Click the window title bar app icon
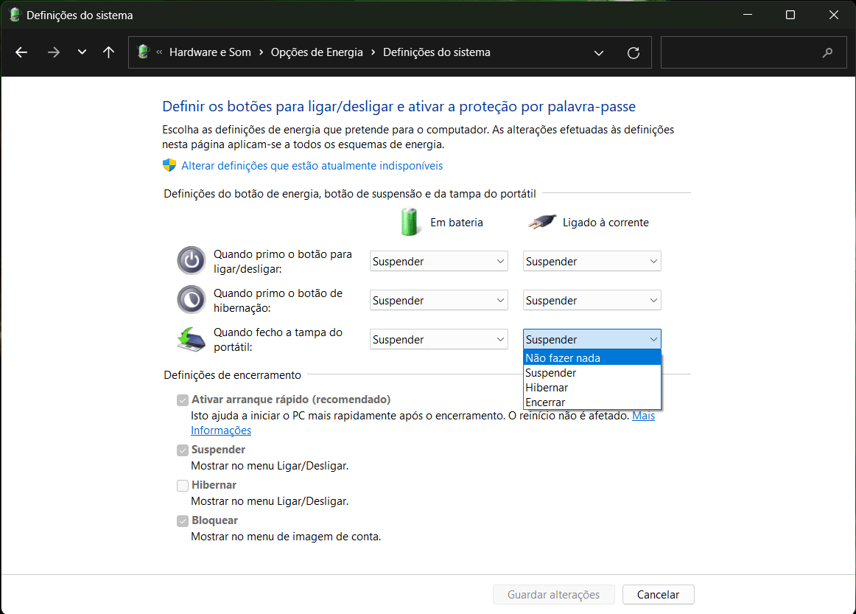The width and height of the screenshot is (856, 614). [15, 15]
